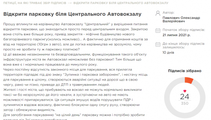The height and width of the screenshot is (120, 211).
Task: Click petition title 'Відкрити парковку біля Центрального Автовокзалу'
Action: click(72, 14)
